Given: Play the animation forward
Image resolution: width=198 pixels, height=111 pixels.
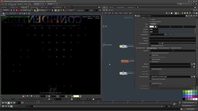Looking at the screenshot, I should (11, 103).
